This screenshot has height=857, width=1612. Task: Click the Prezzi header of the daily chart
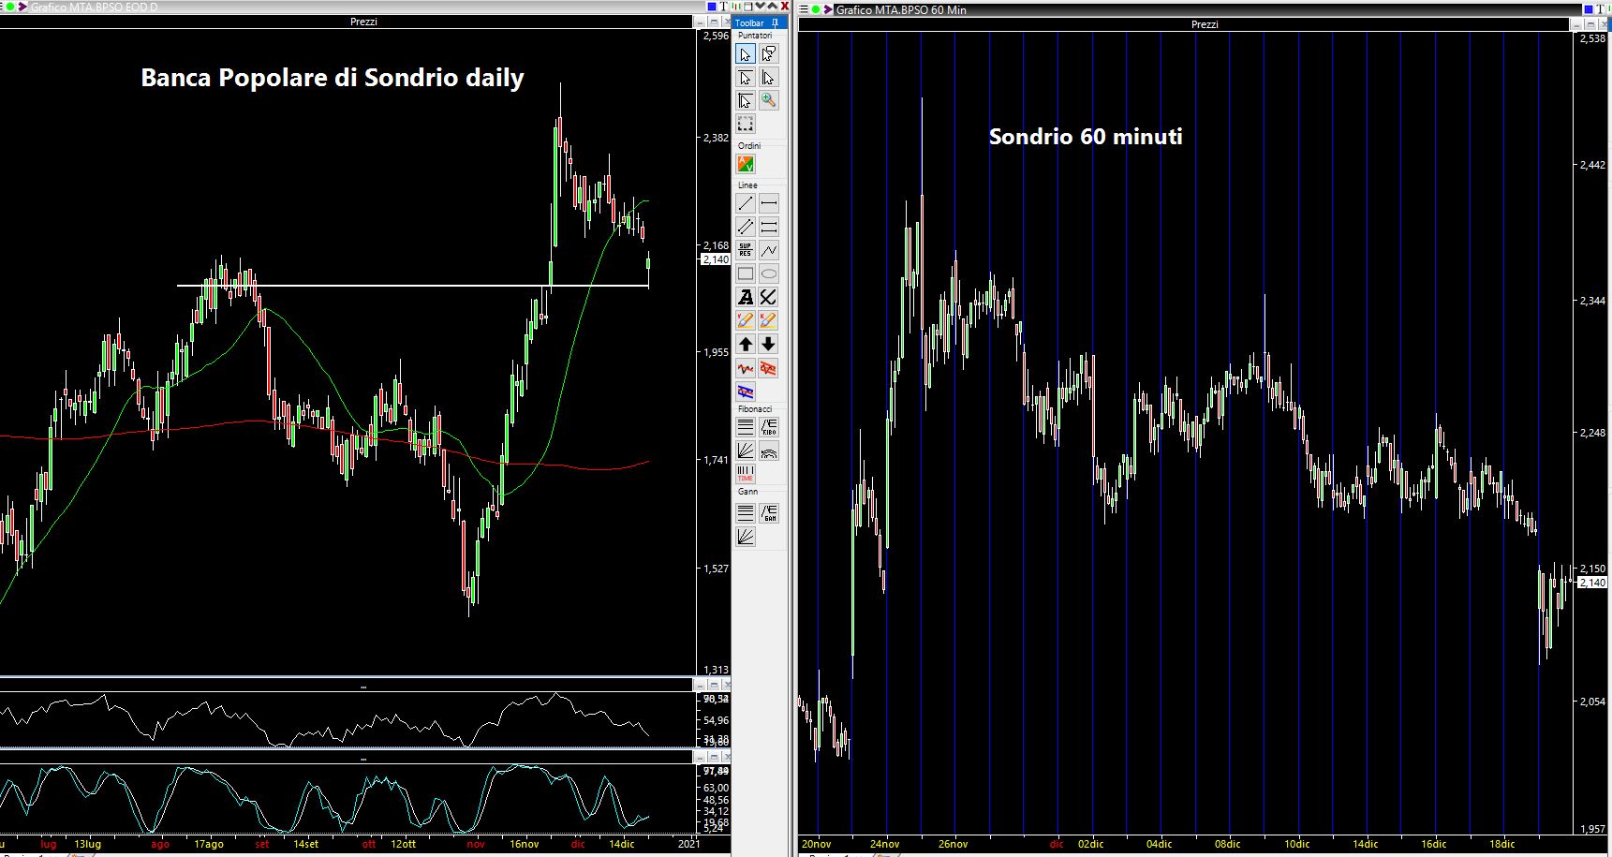click(363, 22)
